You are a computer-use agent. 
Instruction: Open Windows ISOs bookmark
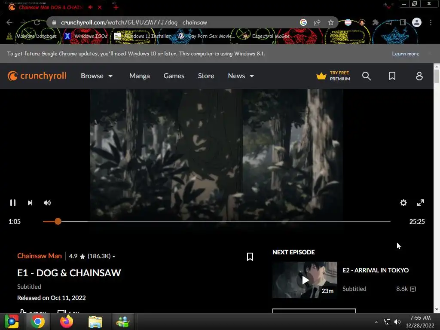[x=86, y=36]
